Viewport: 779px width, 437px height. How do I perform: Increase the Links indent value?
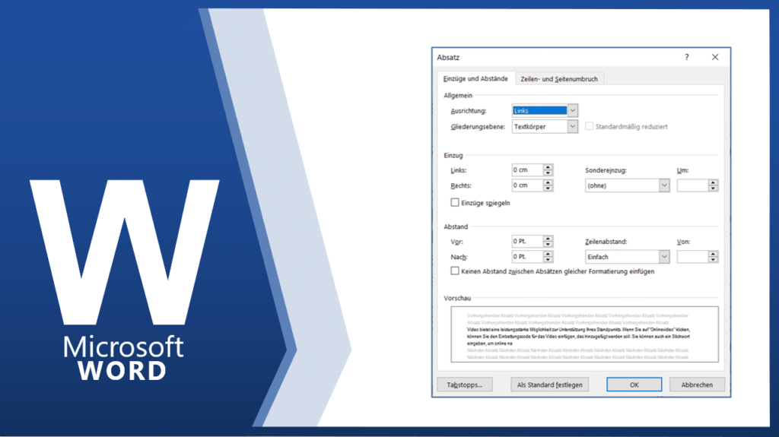[x=548, y=166]
